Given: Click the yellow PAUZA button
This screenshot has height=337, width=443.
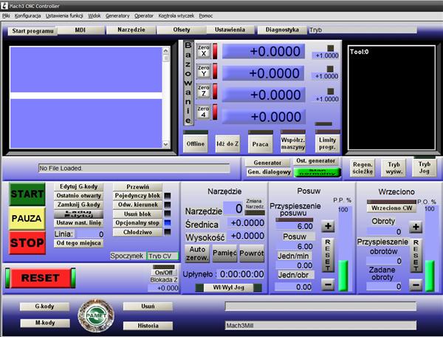Looking at the screenshot, I should pos(27,218).
